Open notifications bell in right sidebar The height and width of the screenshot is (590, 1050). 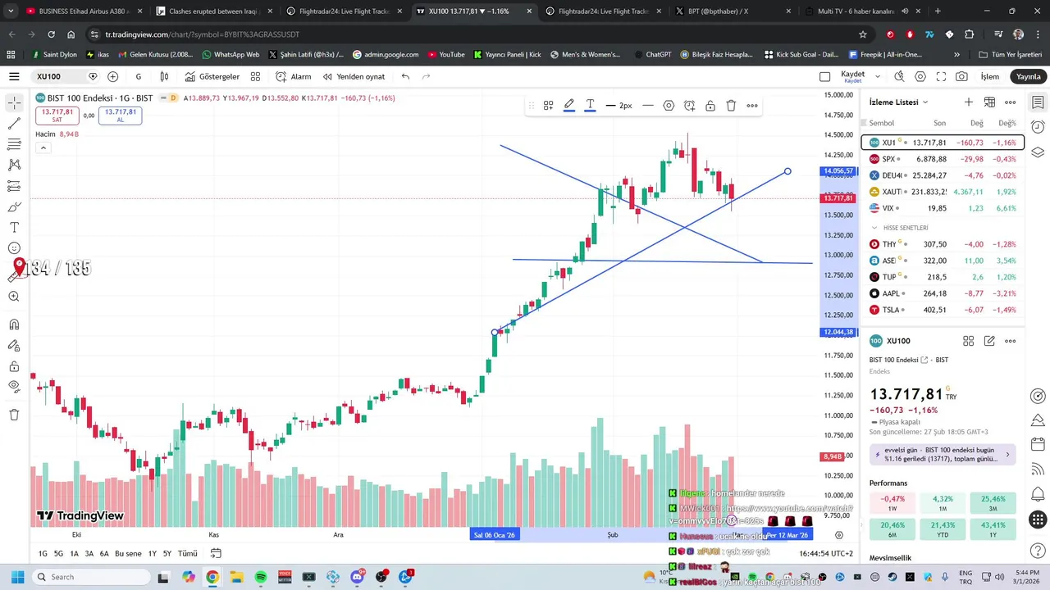[x=1038, y=494]
